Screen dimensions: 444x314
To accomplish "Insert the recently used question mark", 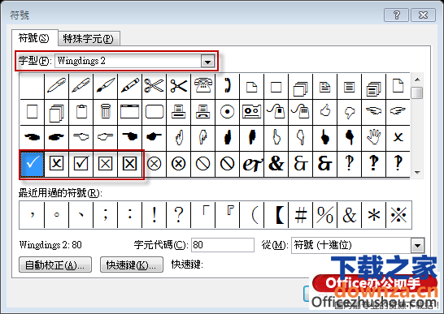I will (x=178, y=215).
